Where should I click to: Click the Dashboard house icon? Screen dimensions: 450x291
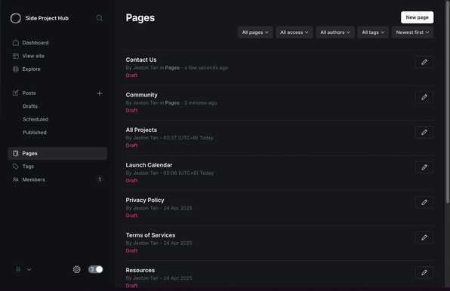pyautogui.click(x=16, y=43)
